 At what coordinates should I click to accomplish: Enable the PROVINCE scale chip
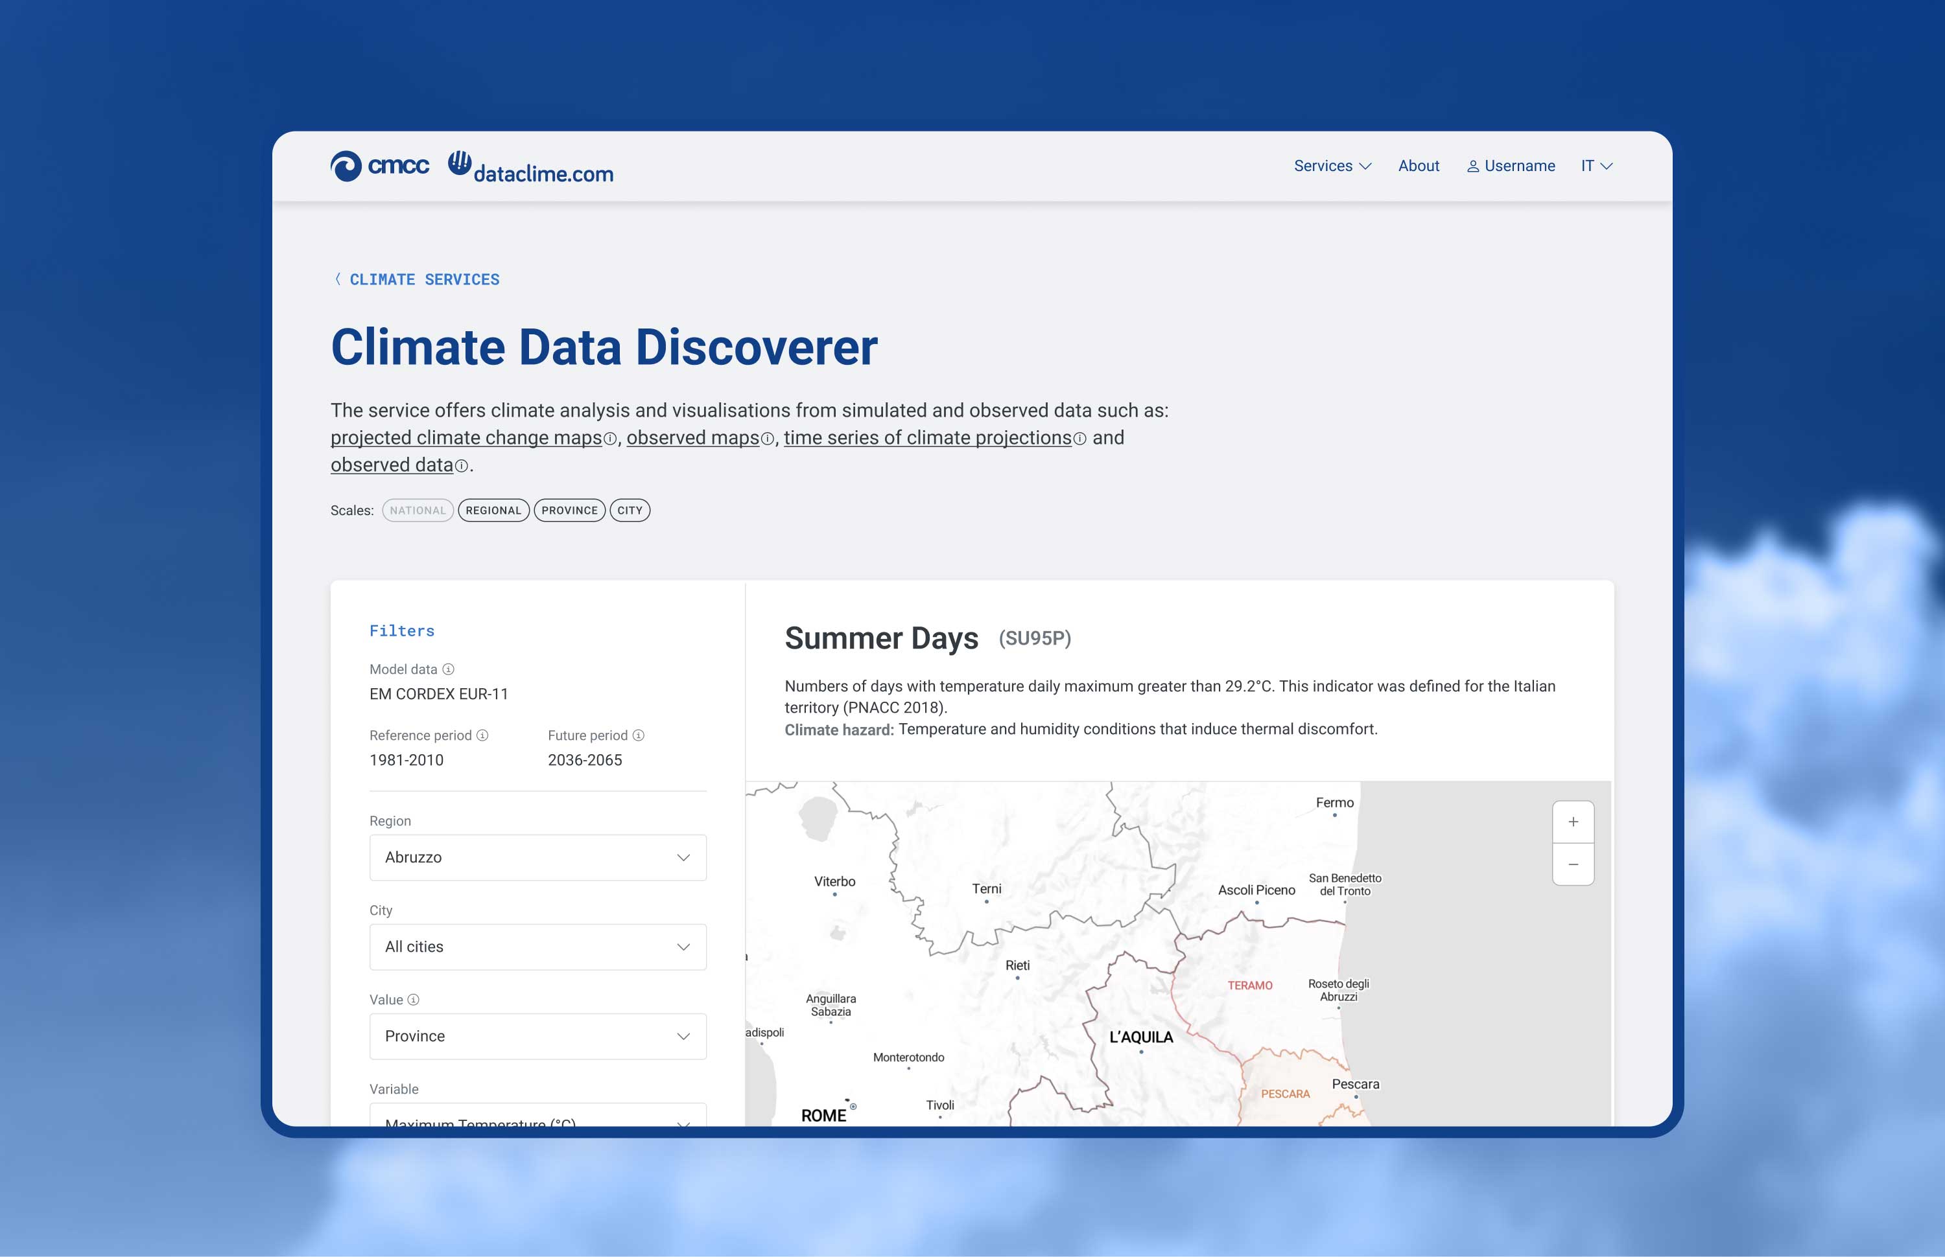(569, 510)
